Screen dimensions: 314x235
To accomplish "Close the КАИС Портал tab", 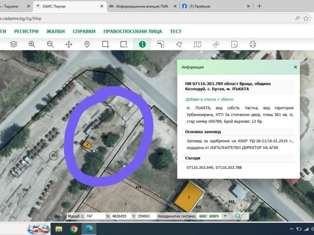I will (102, 6).
